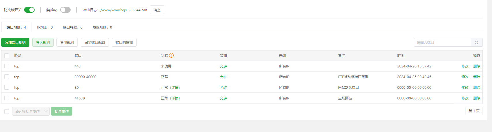Enable the 禁ping toggle
Screen dimensions: 492x132
[x=65, y=10]
